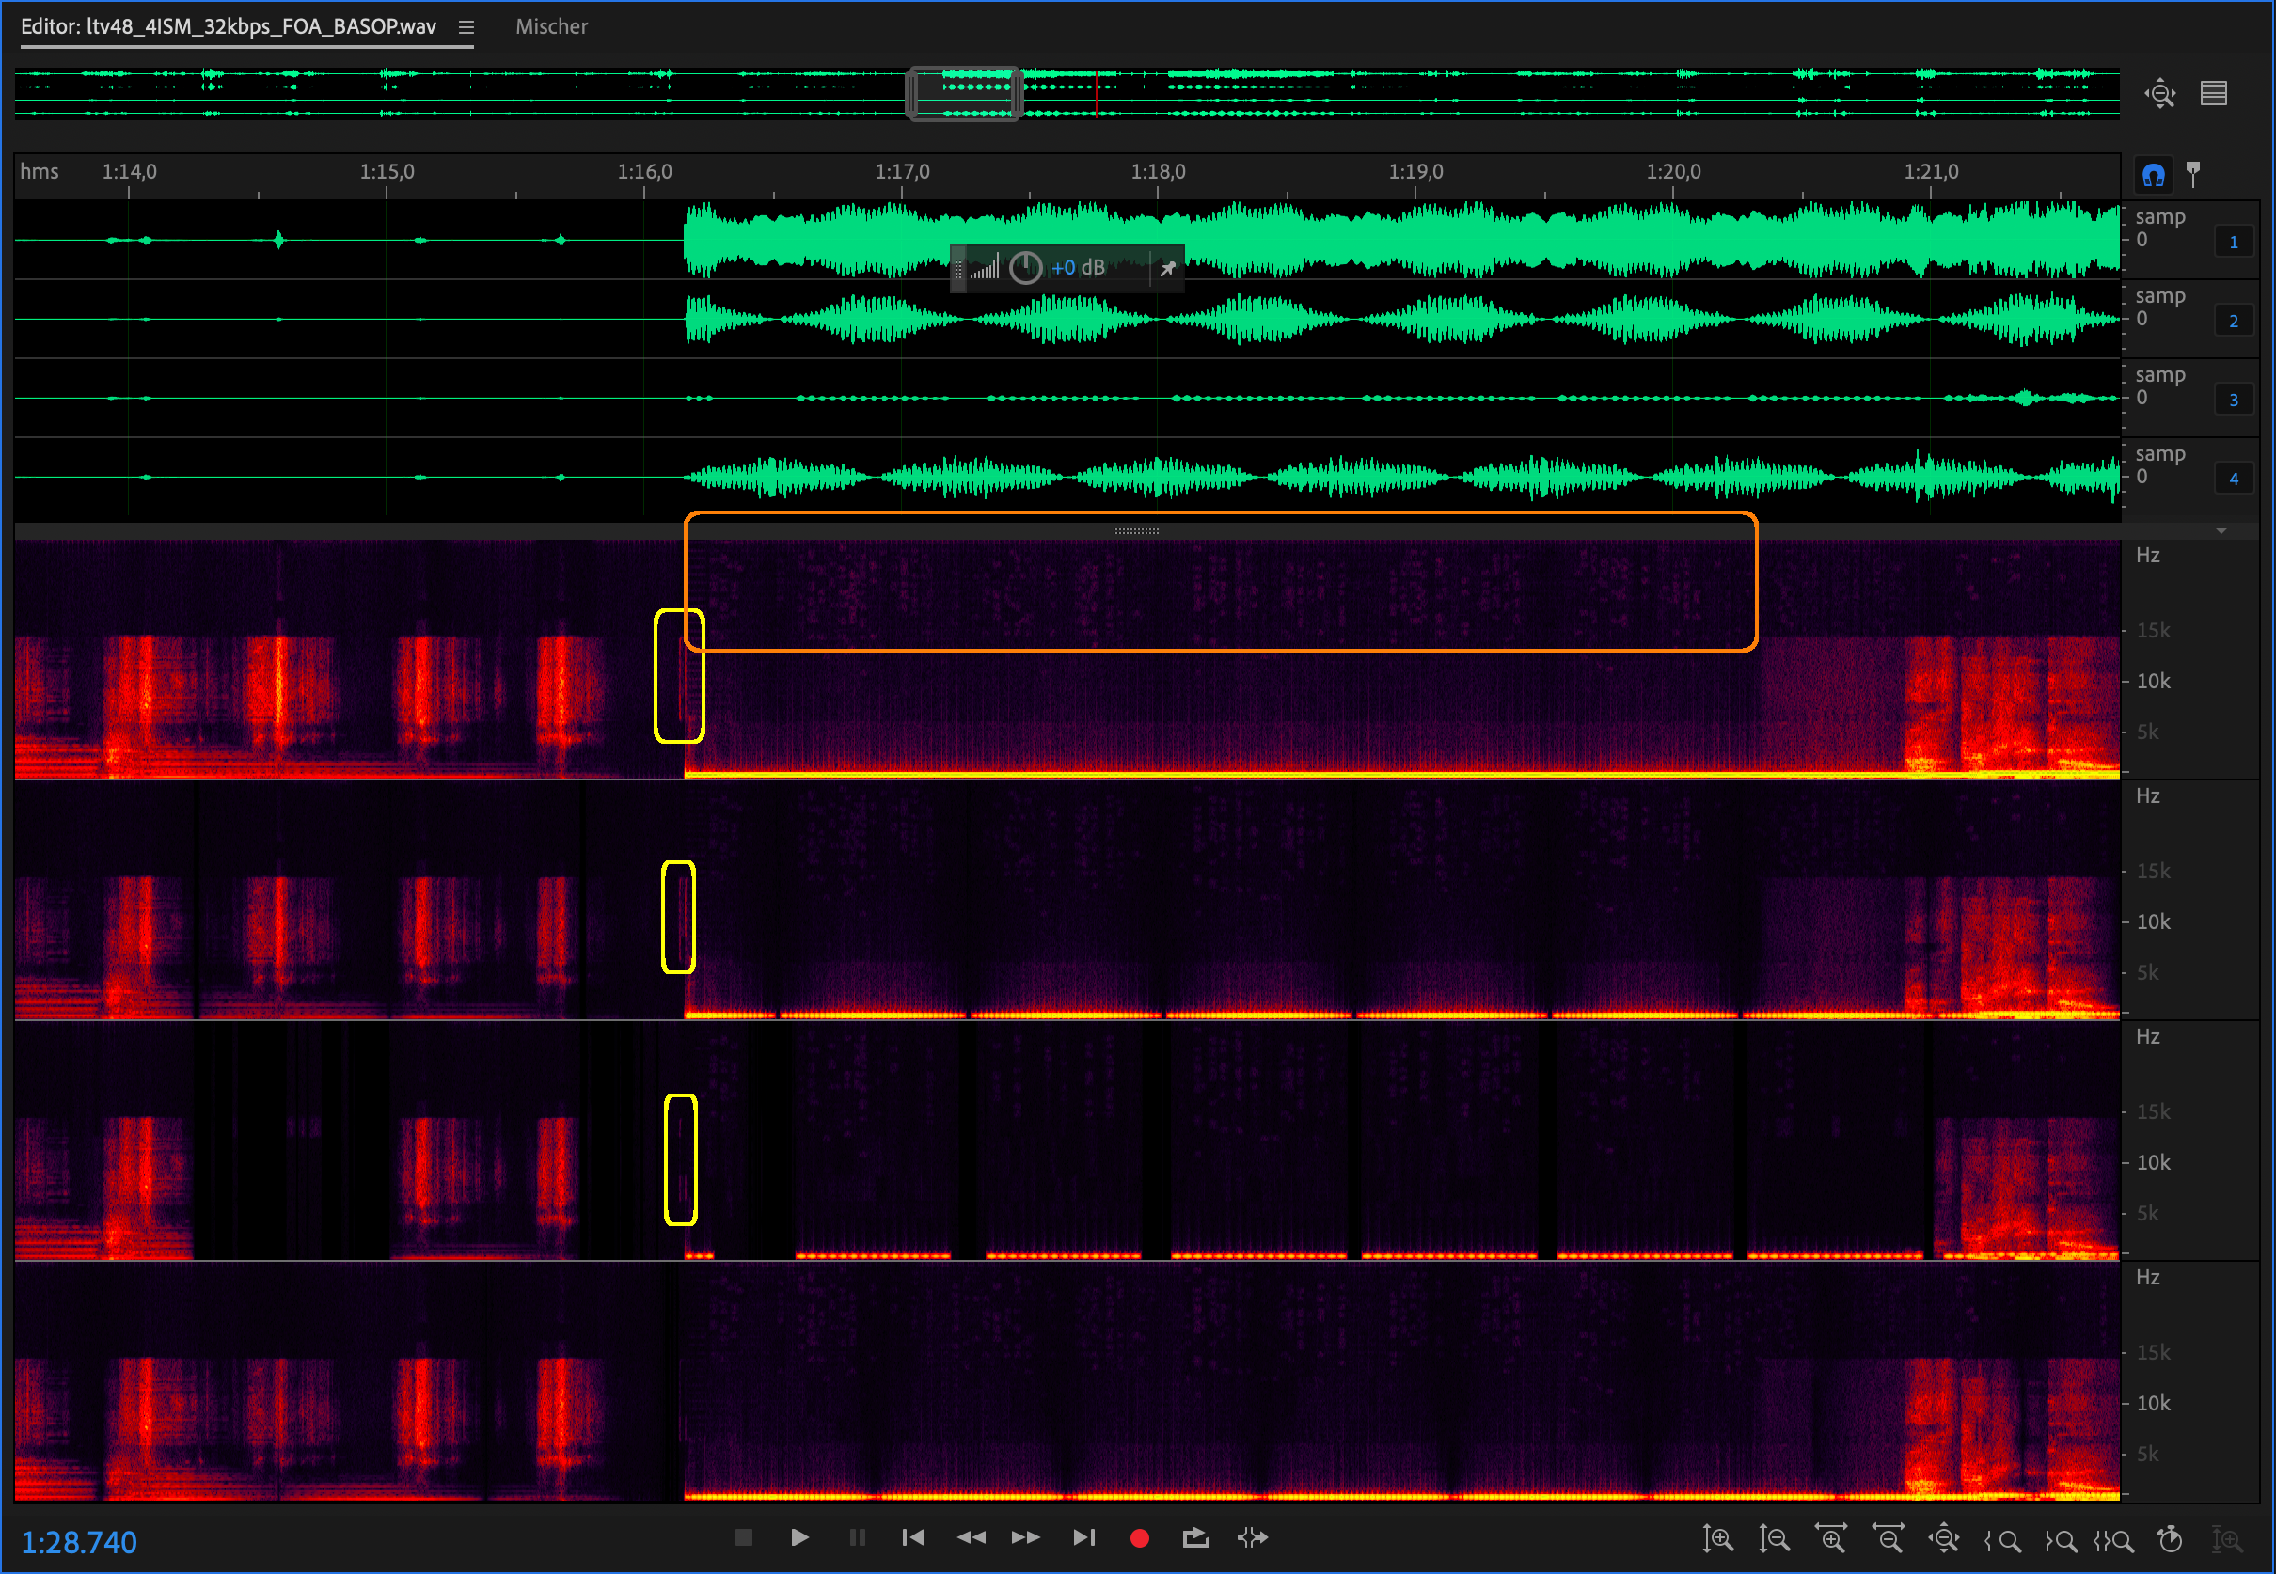Toggle channel 4 enable button
2276x1574 pixels.
click(x=2233, y=479)
